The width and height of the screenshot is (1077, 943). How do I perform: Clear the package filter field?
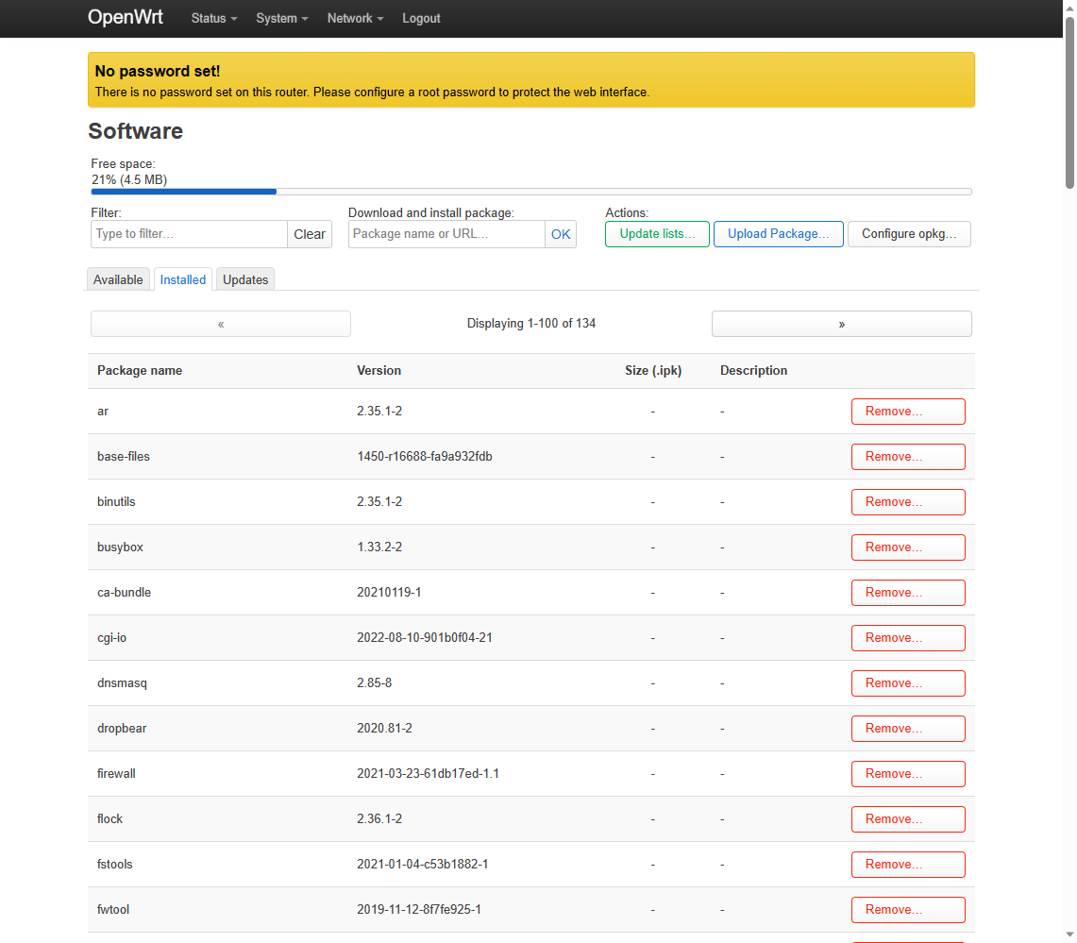click(310, 233)
